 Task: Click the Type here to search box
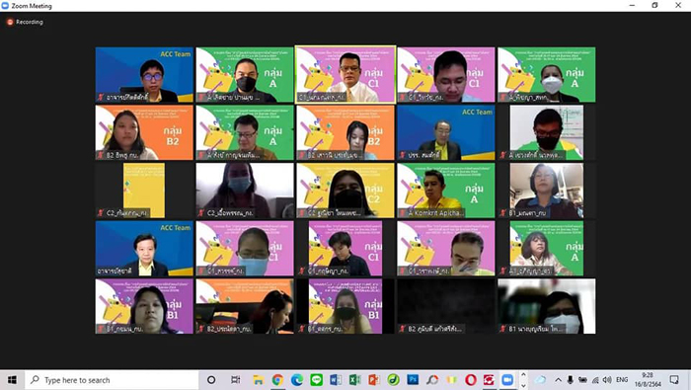pyautogui.click(x=112, y=380)
